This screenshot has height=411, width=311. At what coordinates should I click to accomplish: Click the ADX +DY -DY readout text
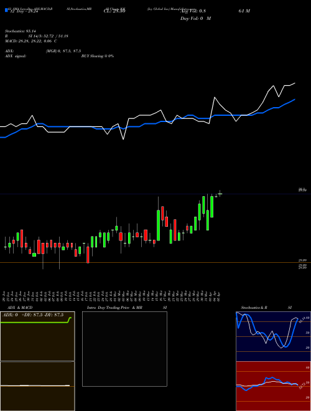coord(33,315)
